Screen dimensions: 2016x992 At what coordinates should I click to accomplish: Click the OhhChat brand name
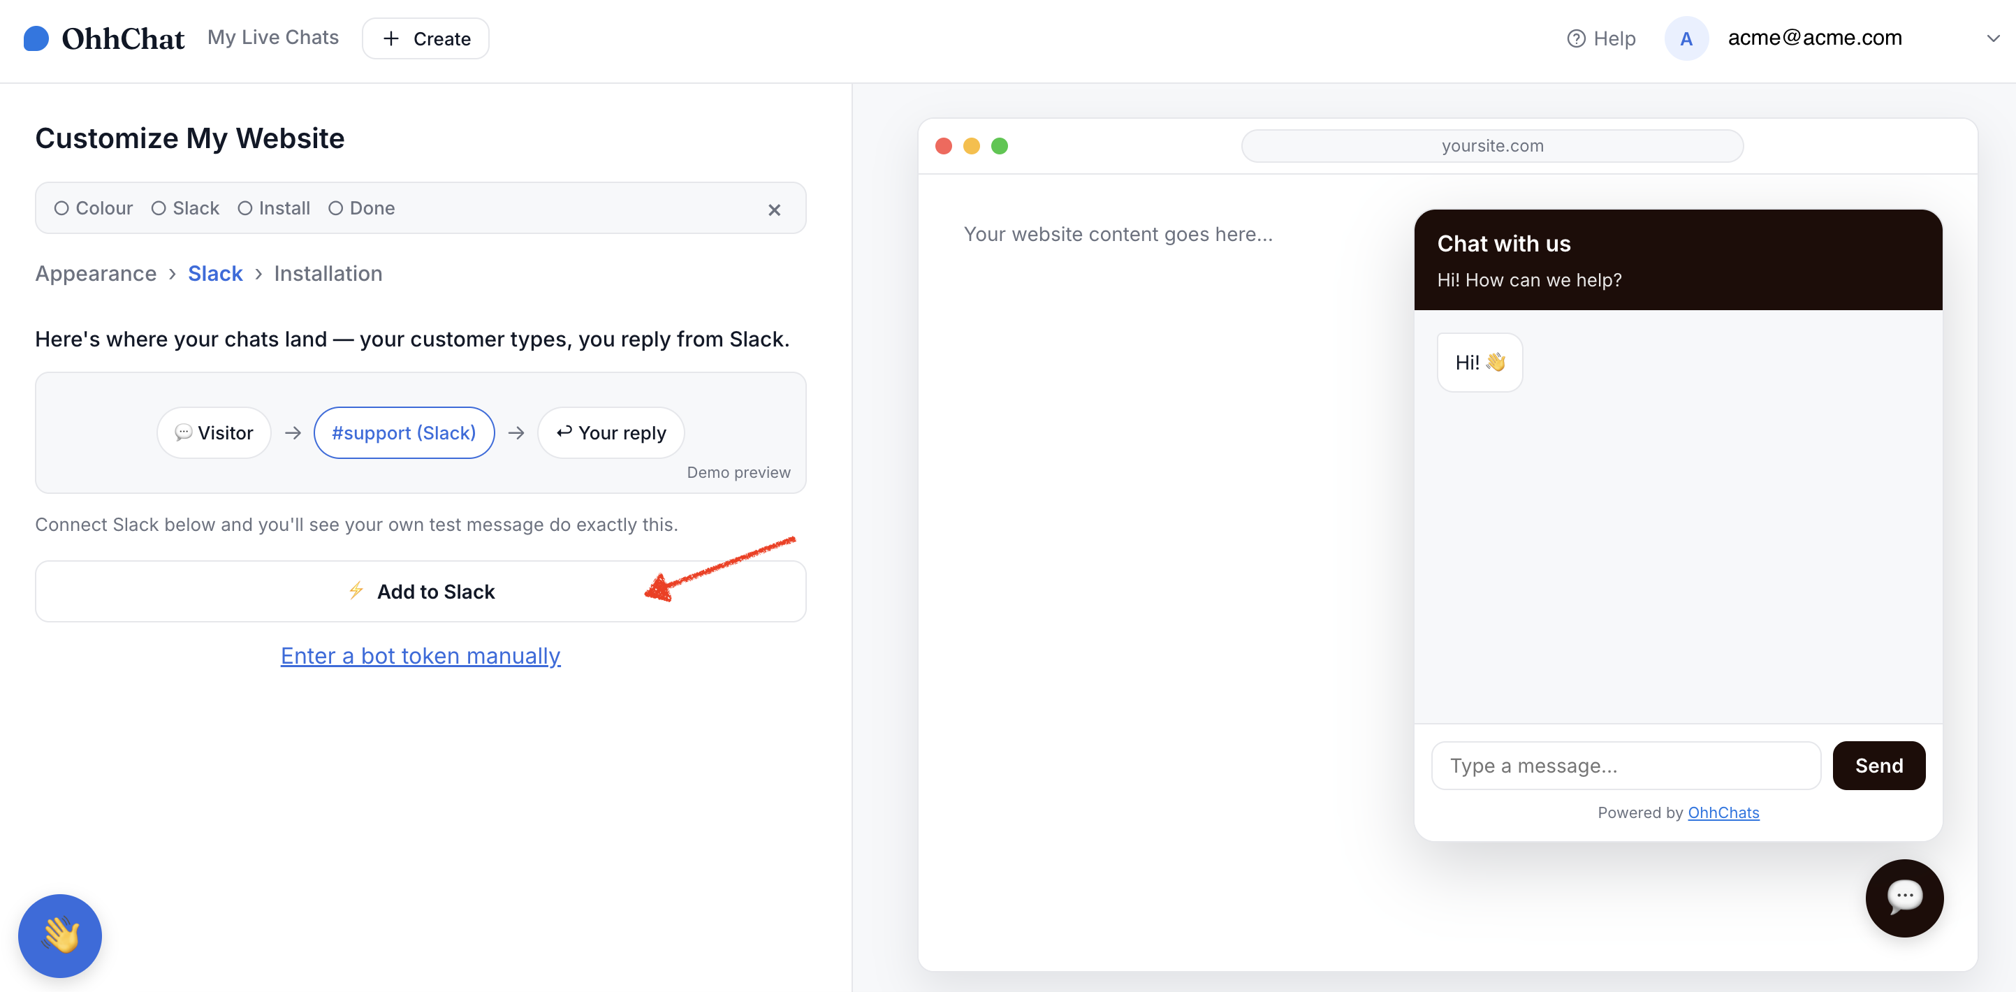(x=123, y=38)
